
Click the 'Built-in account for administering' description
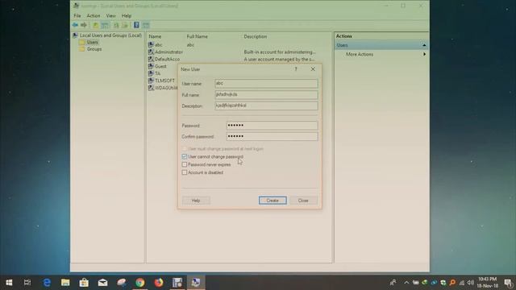point(280,52)
